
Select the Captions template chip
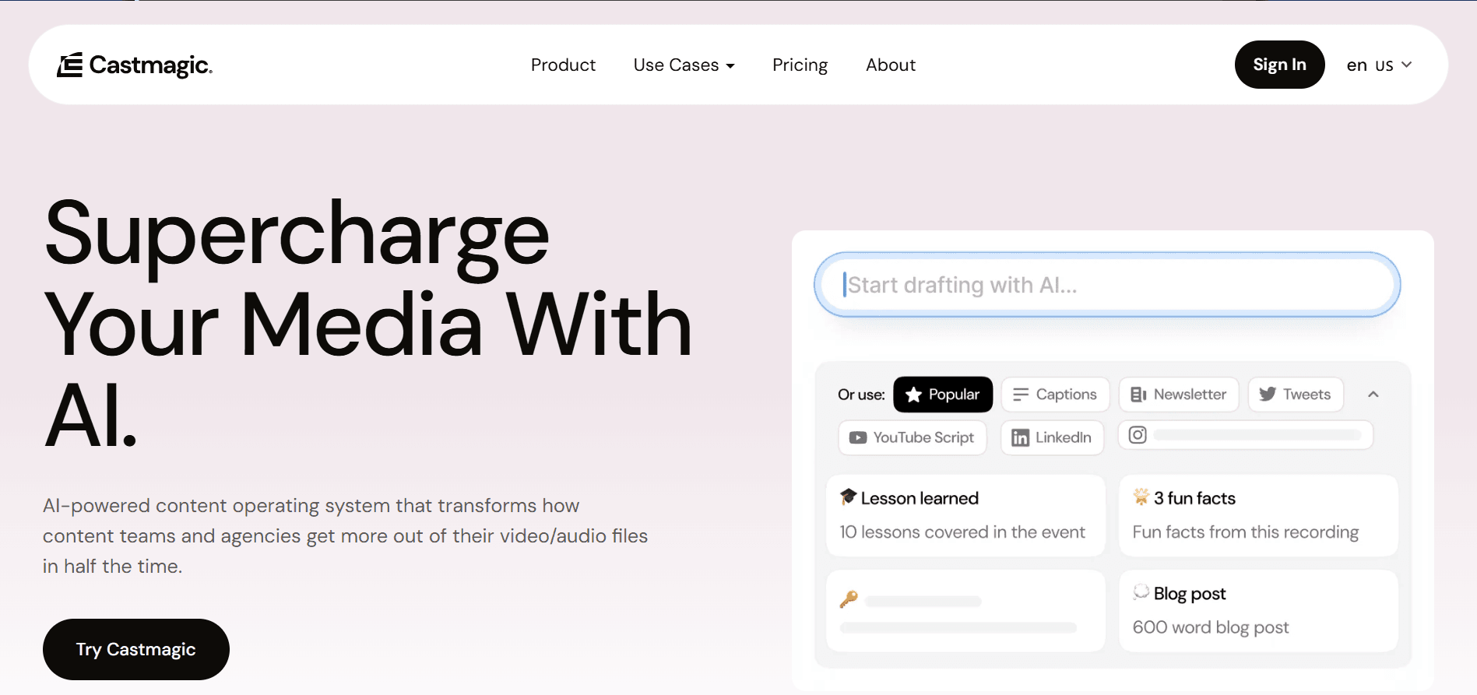pos(1055,395)
